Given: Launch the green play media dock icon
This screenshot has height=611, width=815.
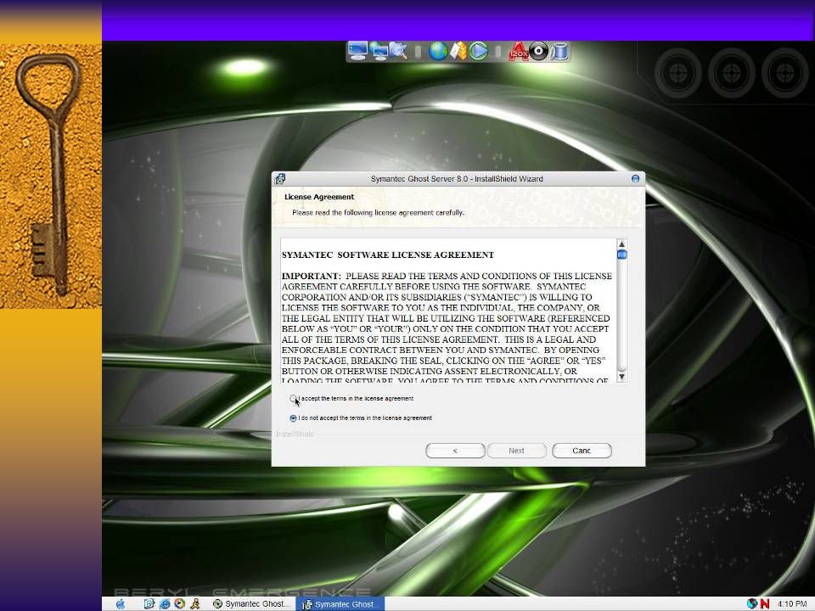Looking at the screenshot, I should (x=479, y=51).
